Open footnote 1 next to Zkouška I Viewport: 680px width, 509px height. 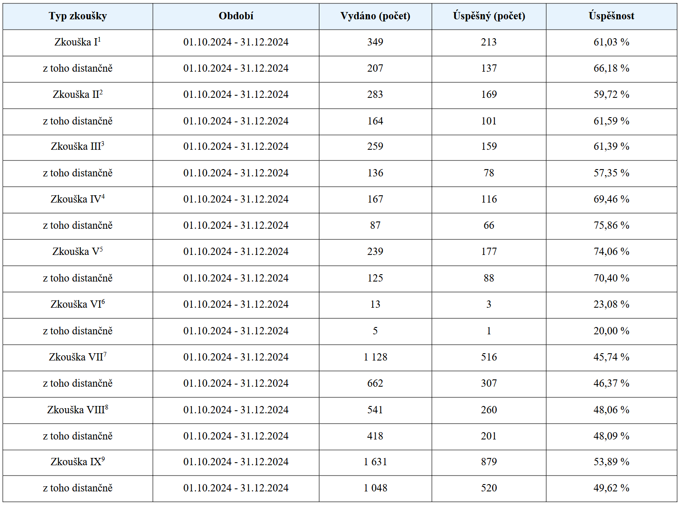click(100, 39)
